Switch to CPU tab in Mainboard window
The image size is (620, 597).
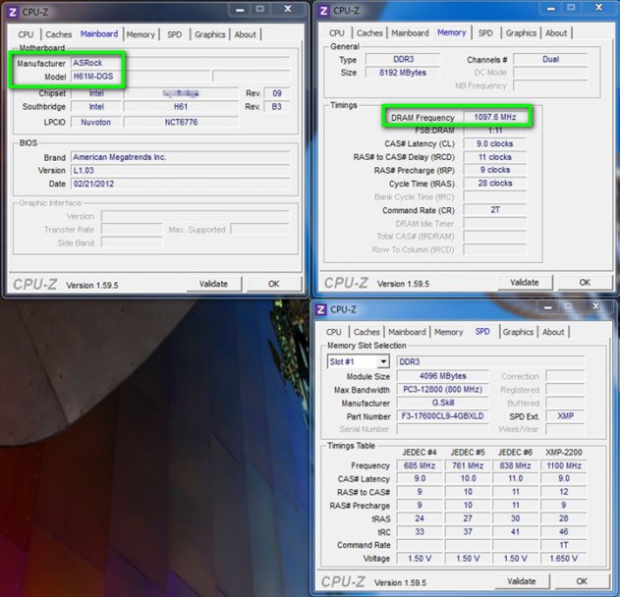coord(26,34)
